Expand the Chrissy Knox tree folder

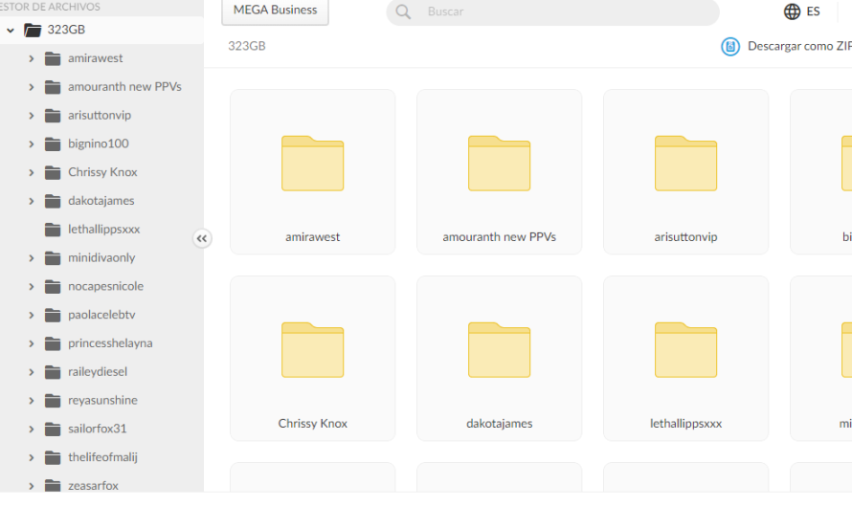[31, 172]
